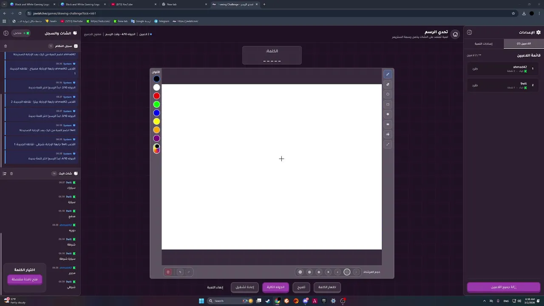Open Windows Start menu

[x=201, y=301]
